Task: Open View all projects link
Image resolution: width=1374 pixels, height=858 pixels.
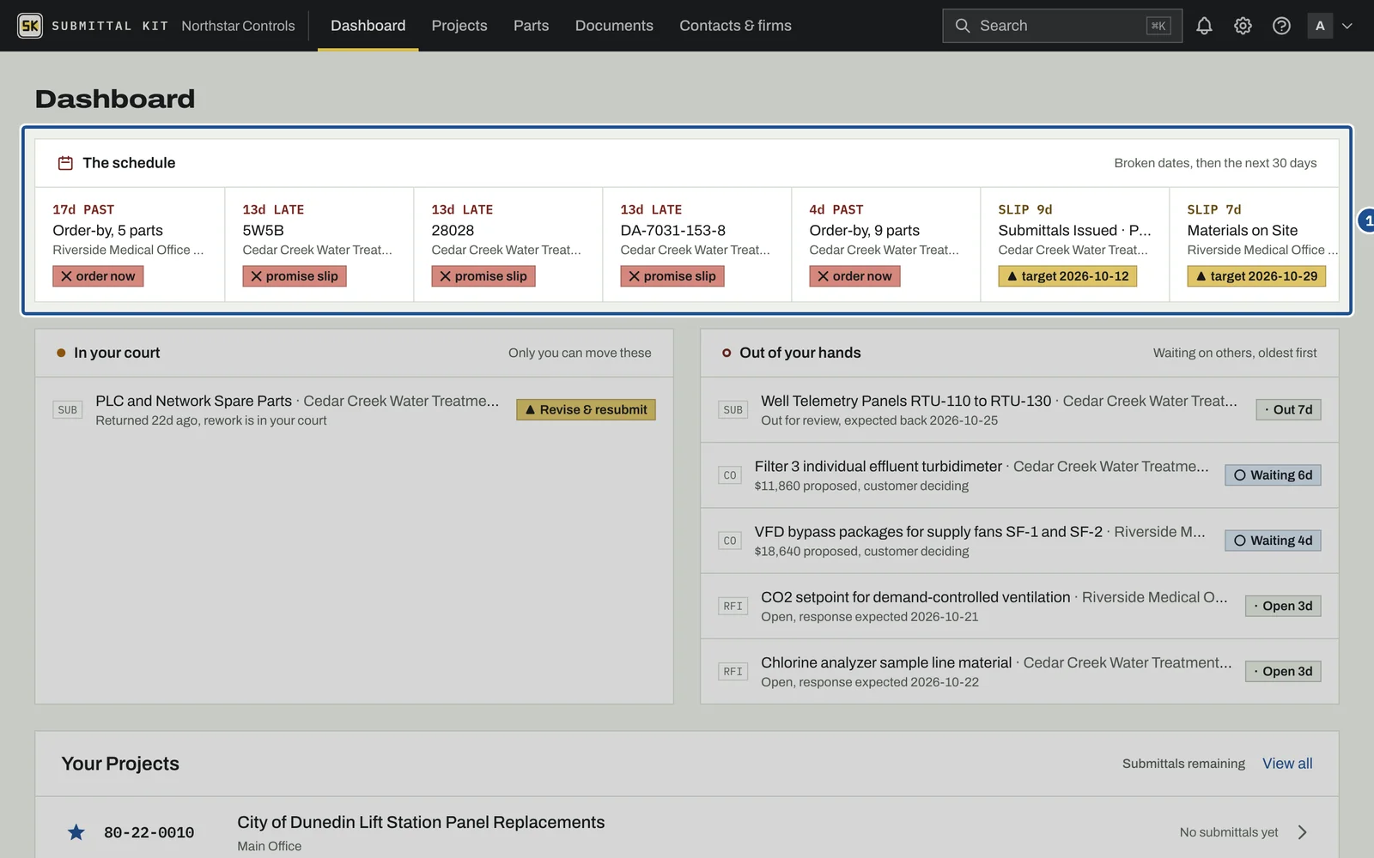Action: (1287, 764)
